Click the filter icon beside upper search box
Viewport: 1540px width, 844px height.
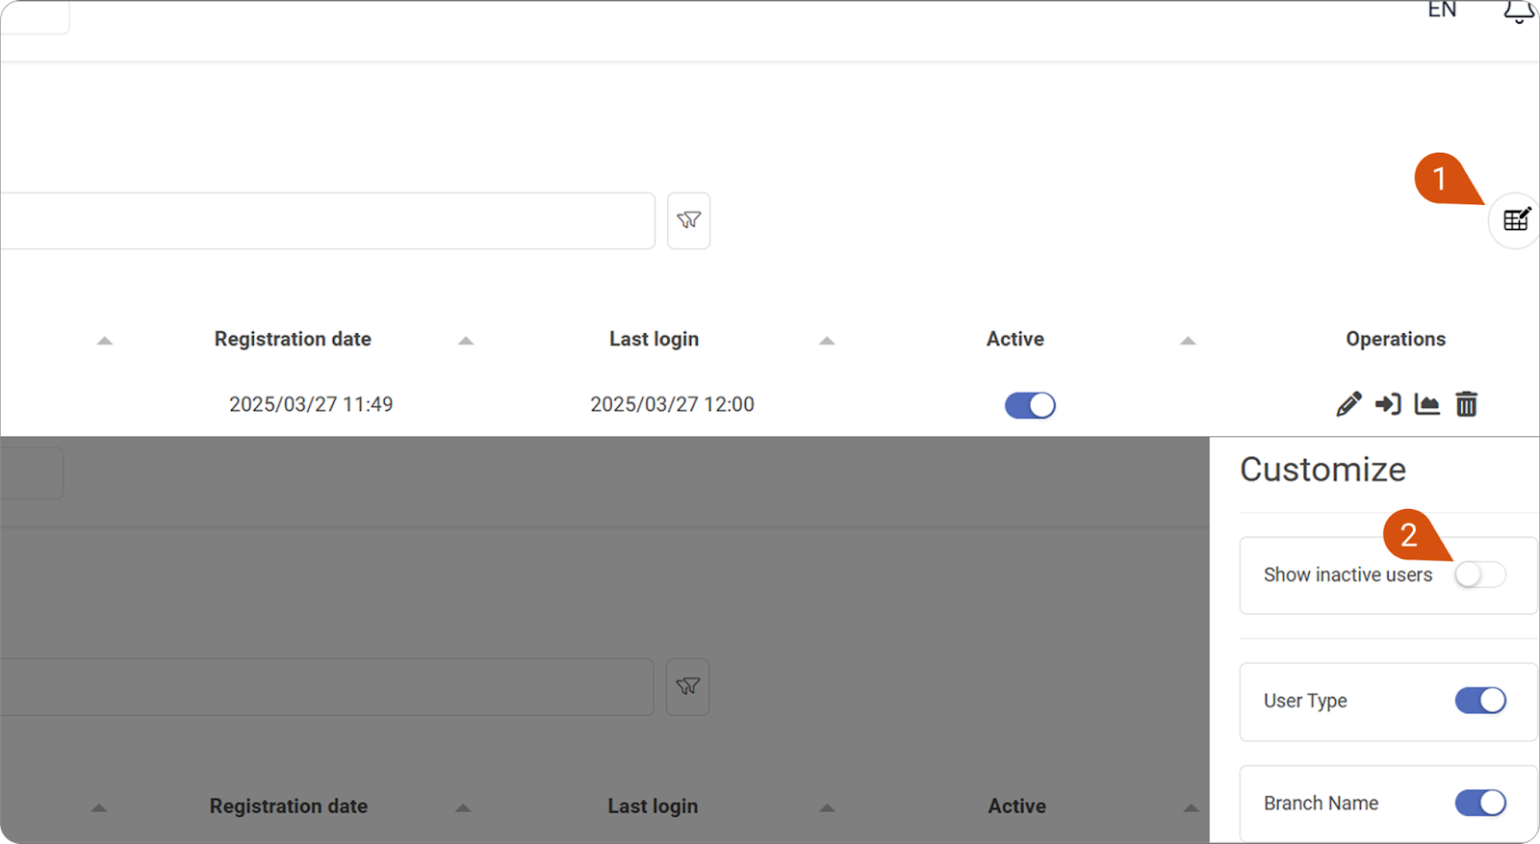(688, 220)
